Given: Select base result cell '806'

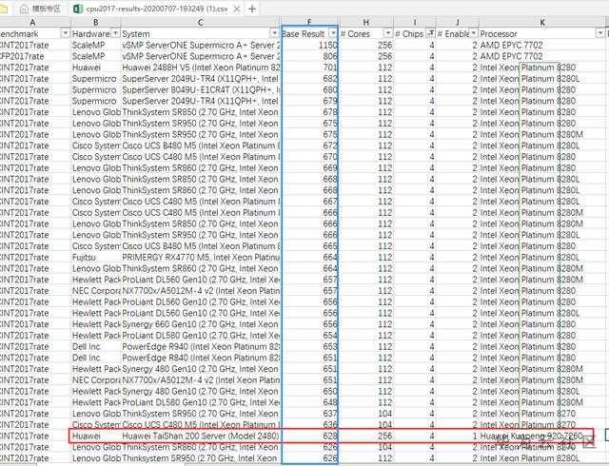Looking at the screenshot, I should coord(309,56).
